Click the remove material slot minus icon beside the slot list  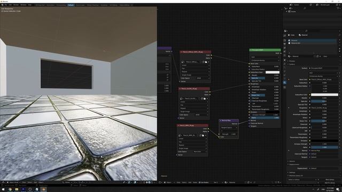coord(340,43)
